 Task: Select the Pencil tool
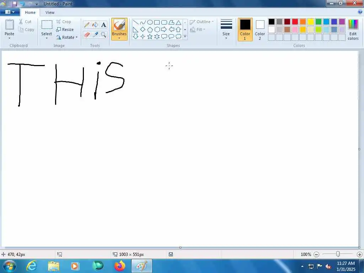coord(87,25)
